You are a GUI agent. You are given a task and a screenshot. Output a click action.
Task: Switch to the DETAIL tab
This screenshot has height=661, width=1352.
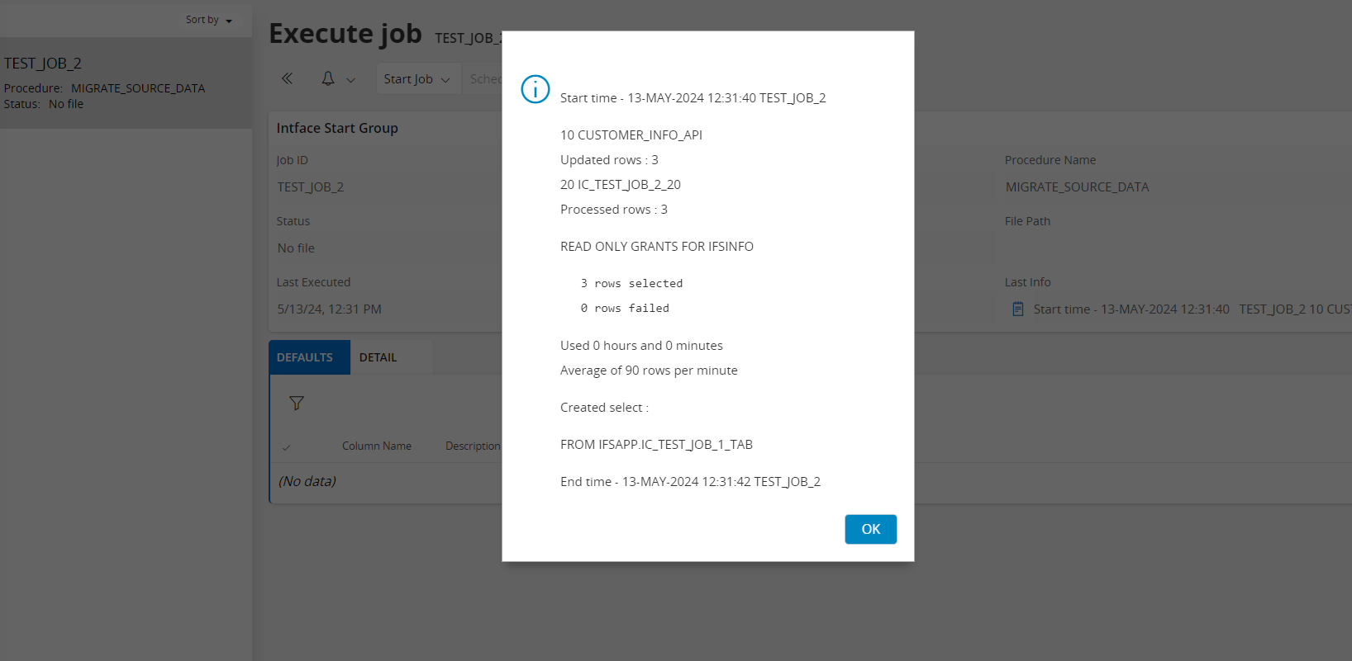378,357
